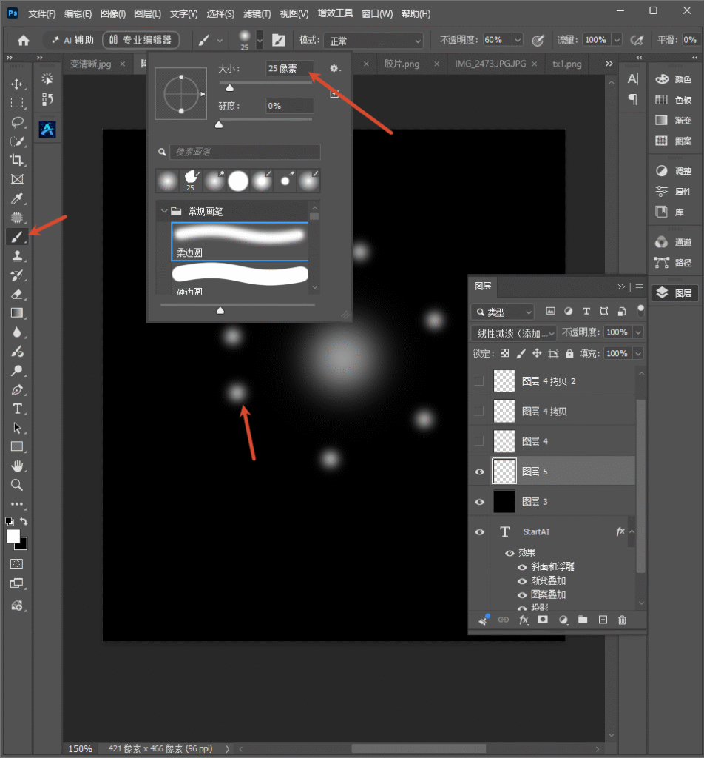Add layer style via fx icon
This screenshot has height=758, width=704.
click(x=524, y=620)
